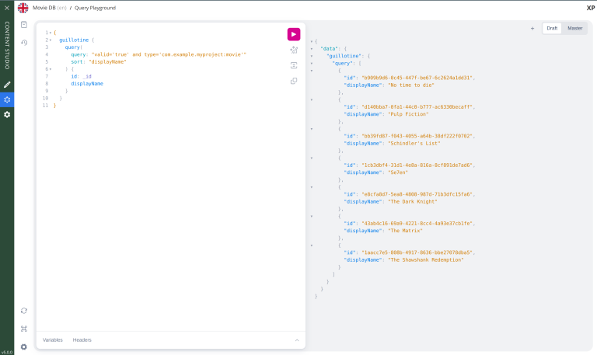Collapse selection block on line 6

coord(51,69)
